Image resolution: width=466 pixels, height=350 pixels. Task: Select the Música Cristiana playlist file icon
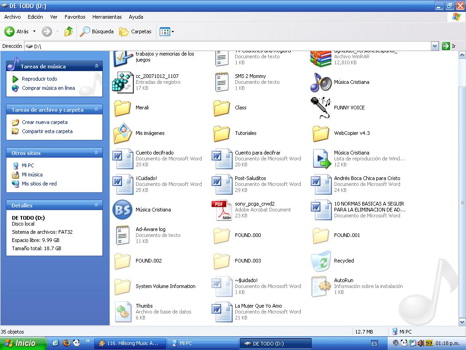pos(322,159)
